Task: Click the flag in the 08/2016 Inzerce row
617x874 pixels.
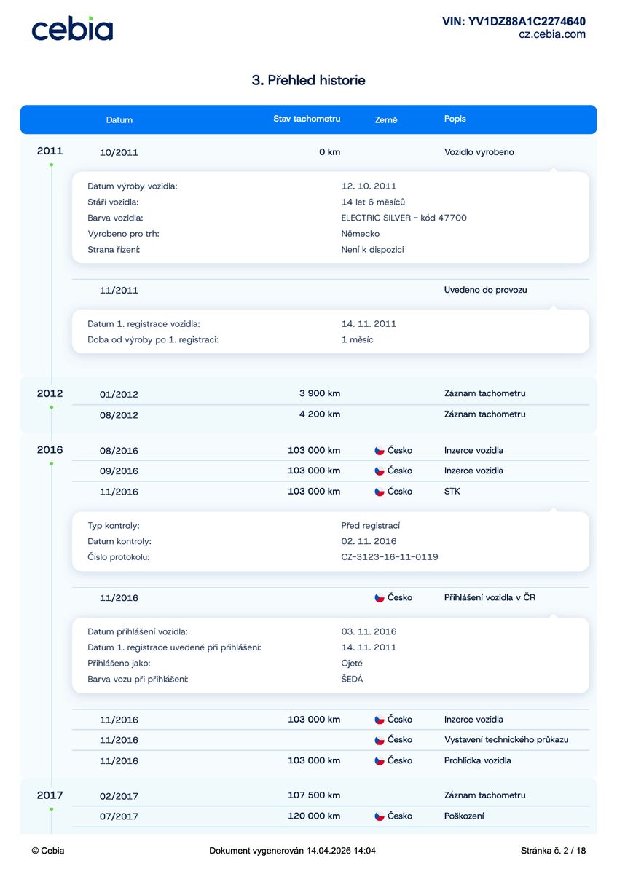Action: coord(379,451)
